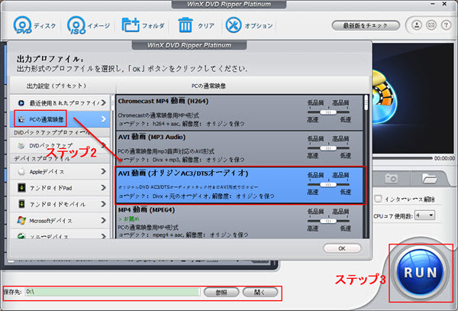458x311 pixels.
Task: Click Check Latest Version (最新版をチェック) button
Action: click(366, 26)
